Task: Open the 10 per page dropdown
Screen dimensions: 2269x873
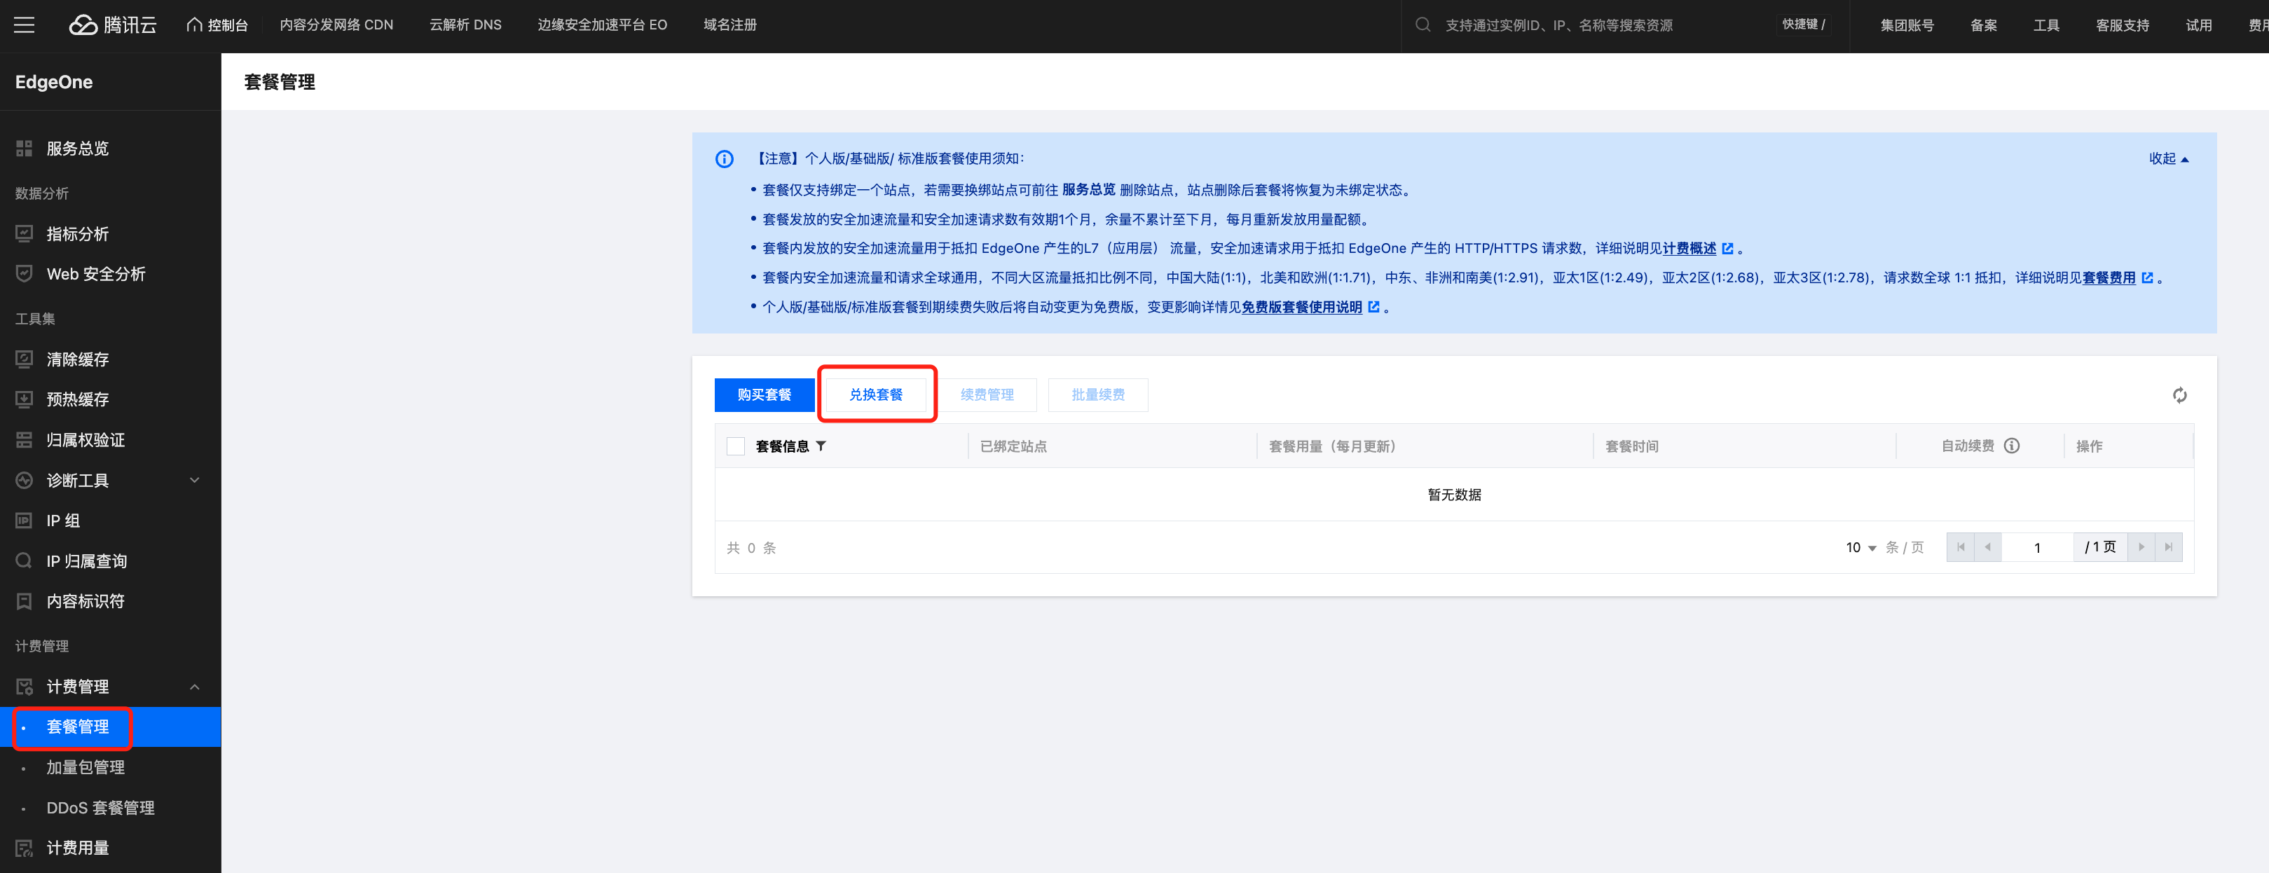Action: [1860, 547]
